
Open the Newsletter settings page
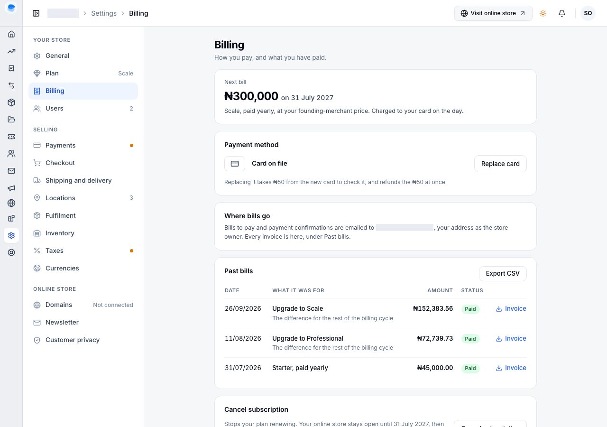tap(83, 323)
